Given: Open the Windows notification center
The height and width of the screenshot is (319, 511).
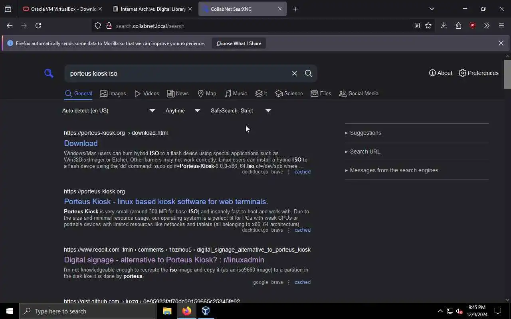Looking at the screenshot, I should tap(498, 311).
